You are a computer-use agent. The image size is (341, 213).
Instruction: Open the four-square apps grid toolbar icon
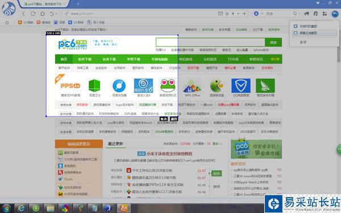325,14
